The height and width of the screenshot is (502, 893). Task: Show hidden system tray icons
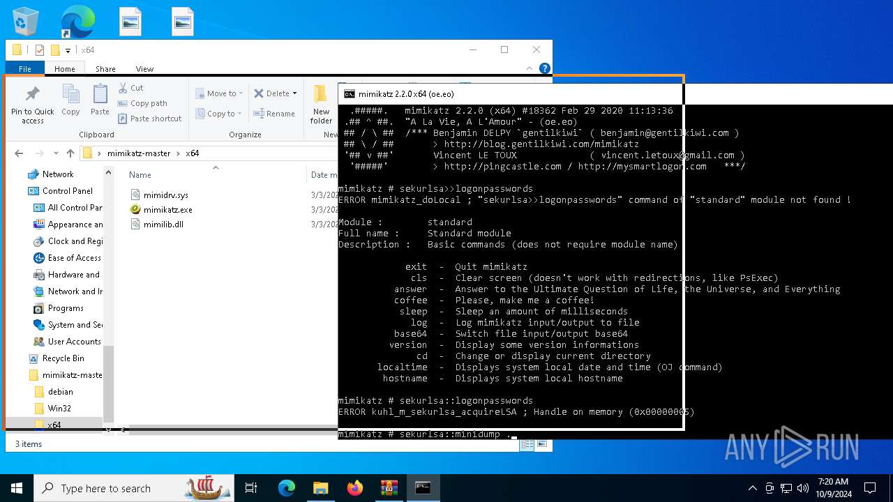point(752,488)
